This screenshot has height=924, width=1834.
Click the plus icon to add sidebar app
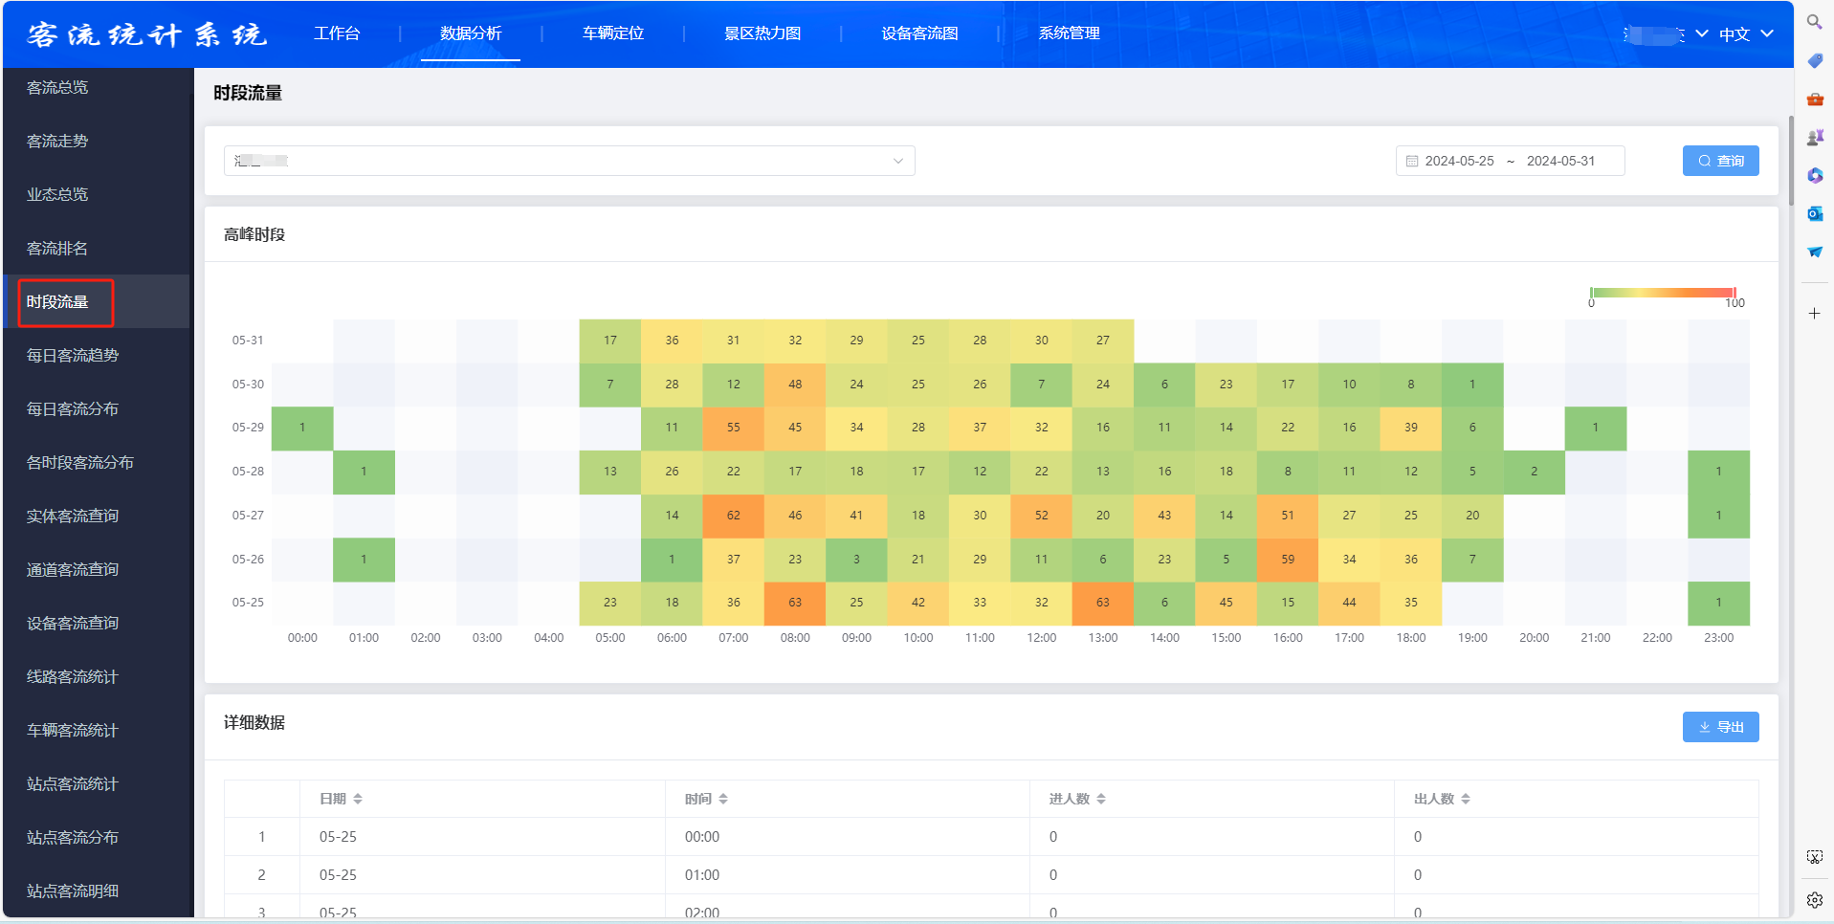(1814, 314)
